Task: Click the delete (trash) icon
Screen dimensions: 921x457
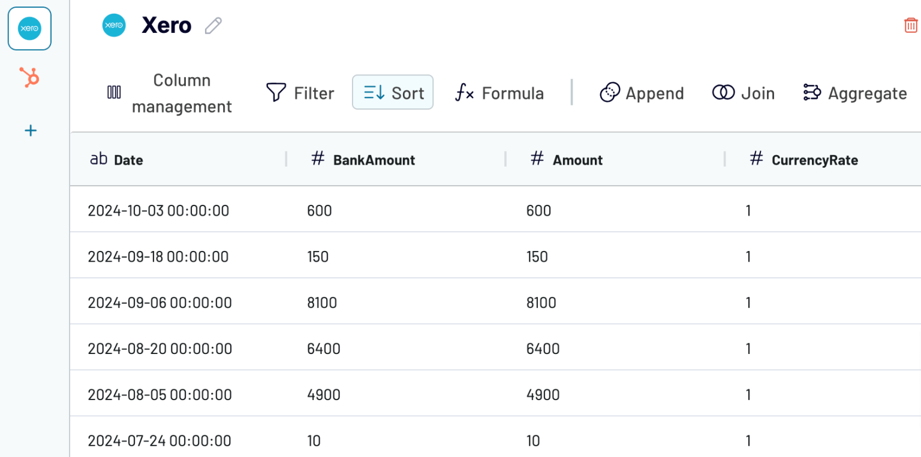Action: tap(910, 25)
